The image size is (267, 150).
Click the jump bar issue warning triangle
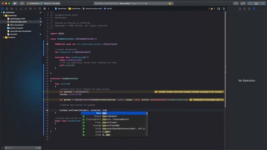pos(212,8)
